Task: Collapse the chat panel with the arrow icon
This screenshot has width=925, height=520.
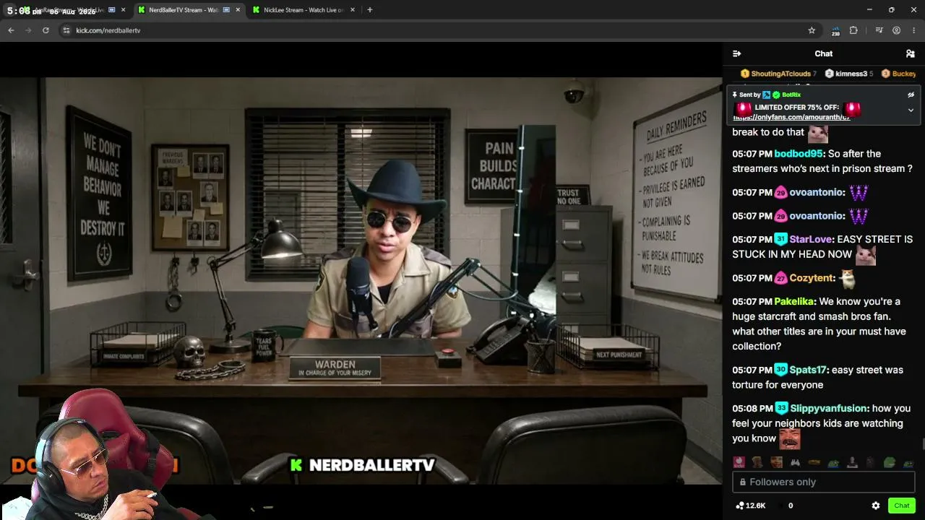Action: click(x=736, y=53)
